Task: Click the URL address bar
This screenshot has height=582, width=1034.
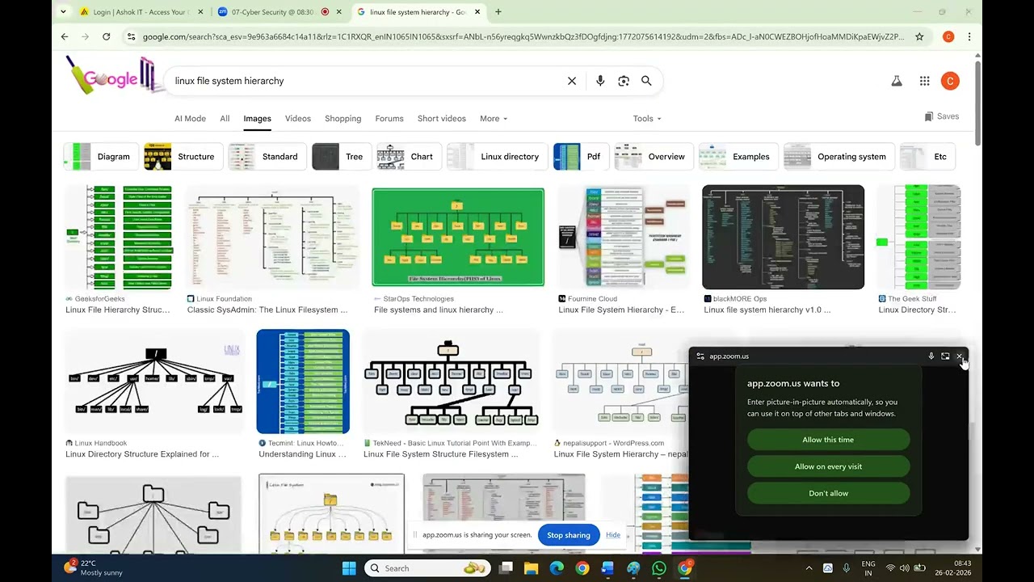Action: (x=523, y=36)
